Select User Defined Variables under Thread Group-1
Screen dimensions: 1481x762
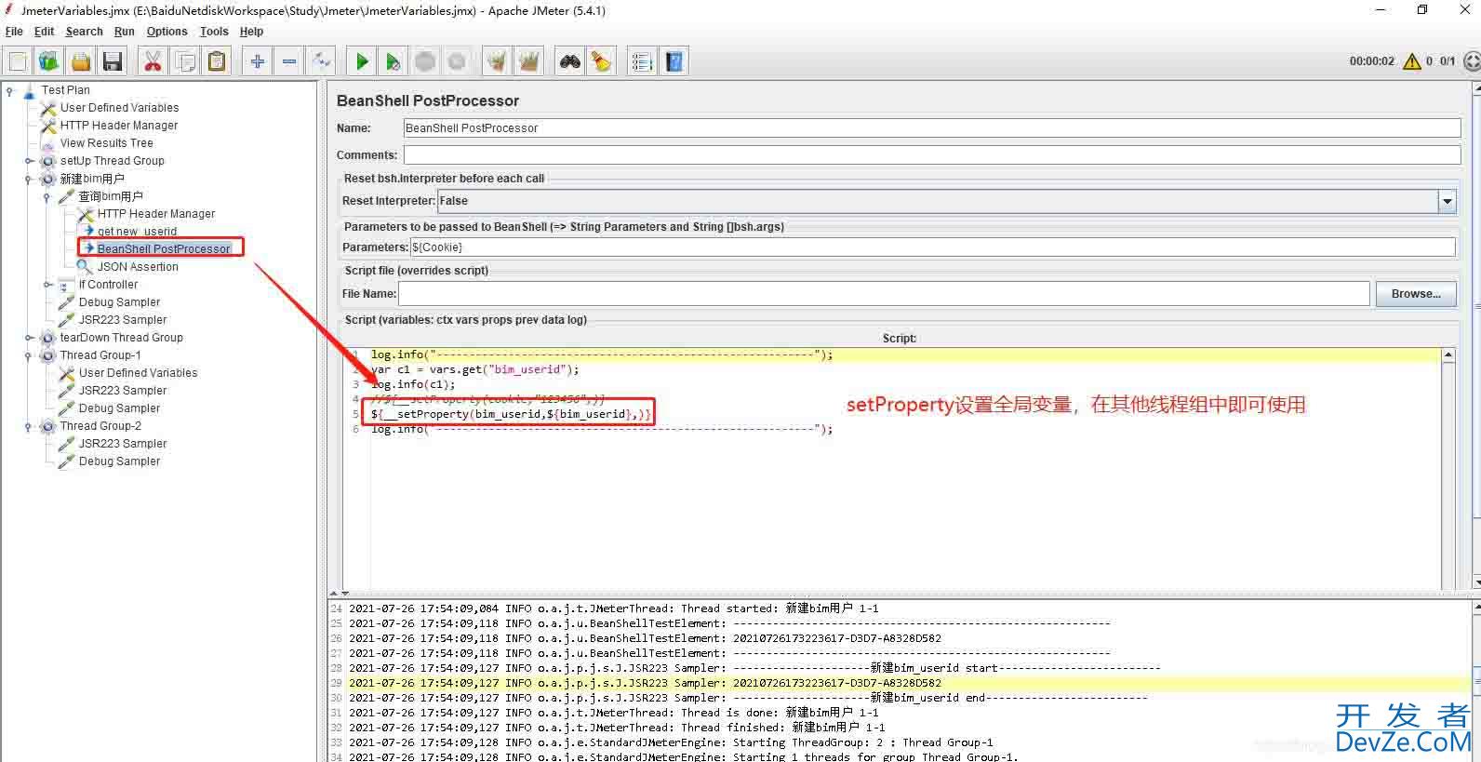tap(138, 373)
